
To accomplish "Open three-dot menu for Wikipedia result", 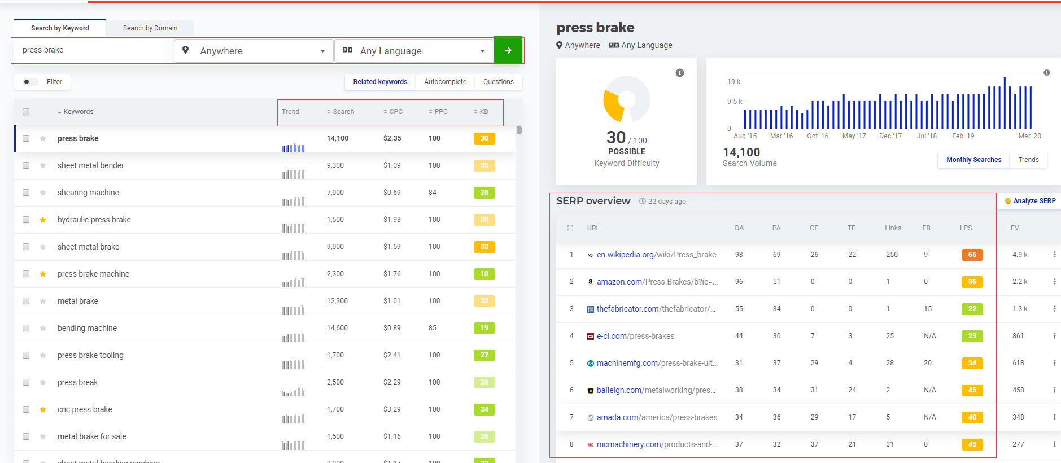I will [x=1054, y=255].
